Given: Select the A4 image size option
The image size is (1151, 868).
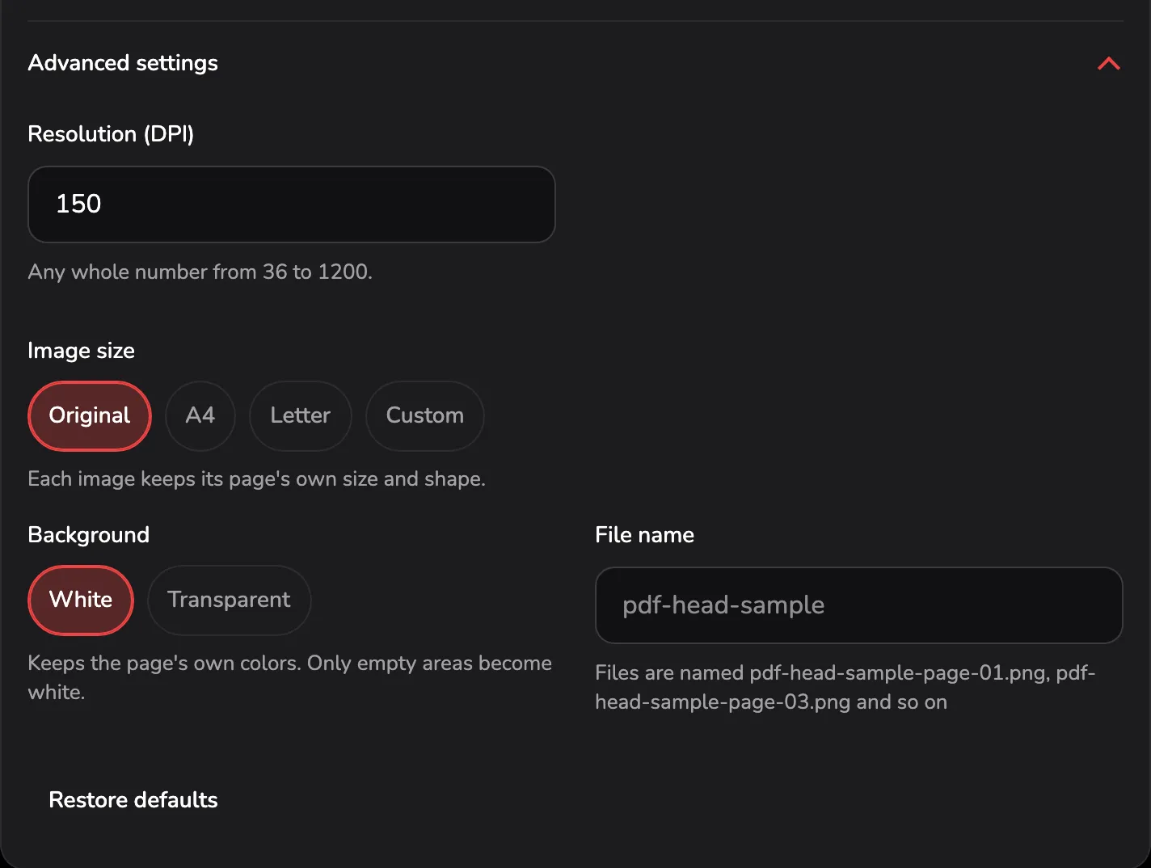Looking at the screenshot, I should point(200,415).
